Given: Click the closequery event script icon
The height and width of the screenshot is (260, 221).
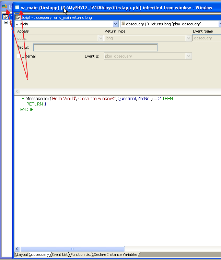Looking at the screenshot, I should pyautogui.click(x=123, y=24).
